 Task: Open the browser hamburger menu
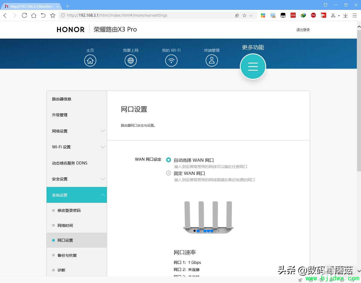tap(355, 15)
